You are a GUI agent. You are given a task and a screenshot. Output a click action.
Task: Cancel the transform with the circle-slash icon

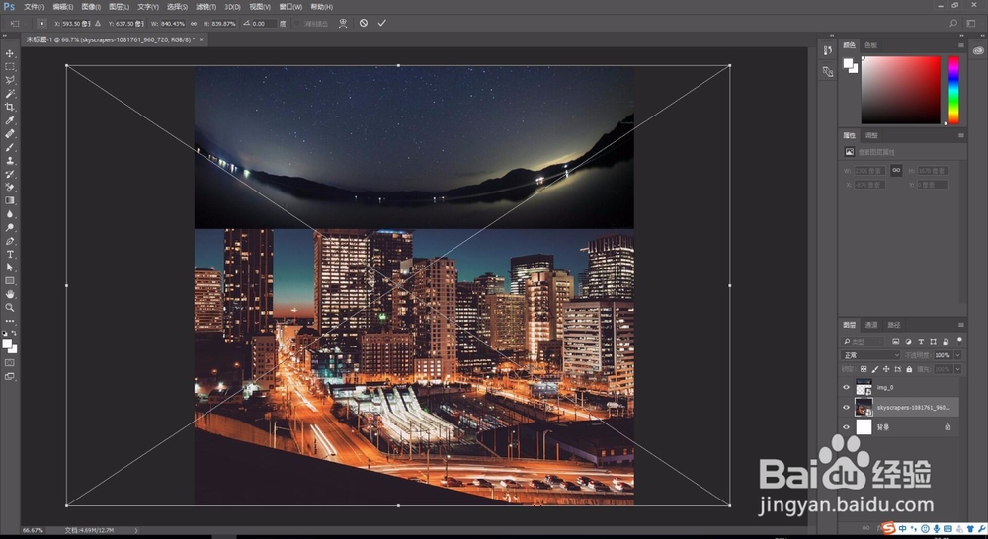pyautogui.click(x=364, y=23)
